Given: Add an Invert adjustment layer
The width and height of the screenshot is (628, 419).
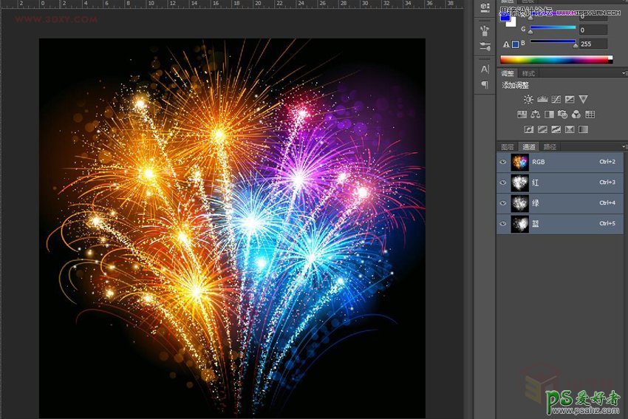Looking at the screenshot, I should tap(529, 129).
